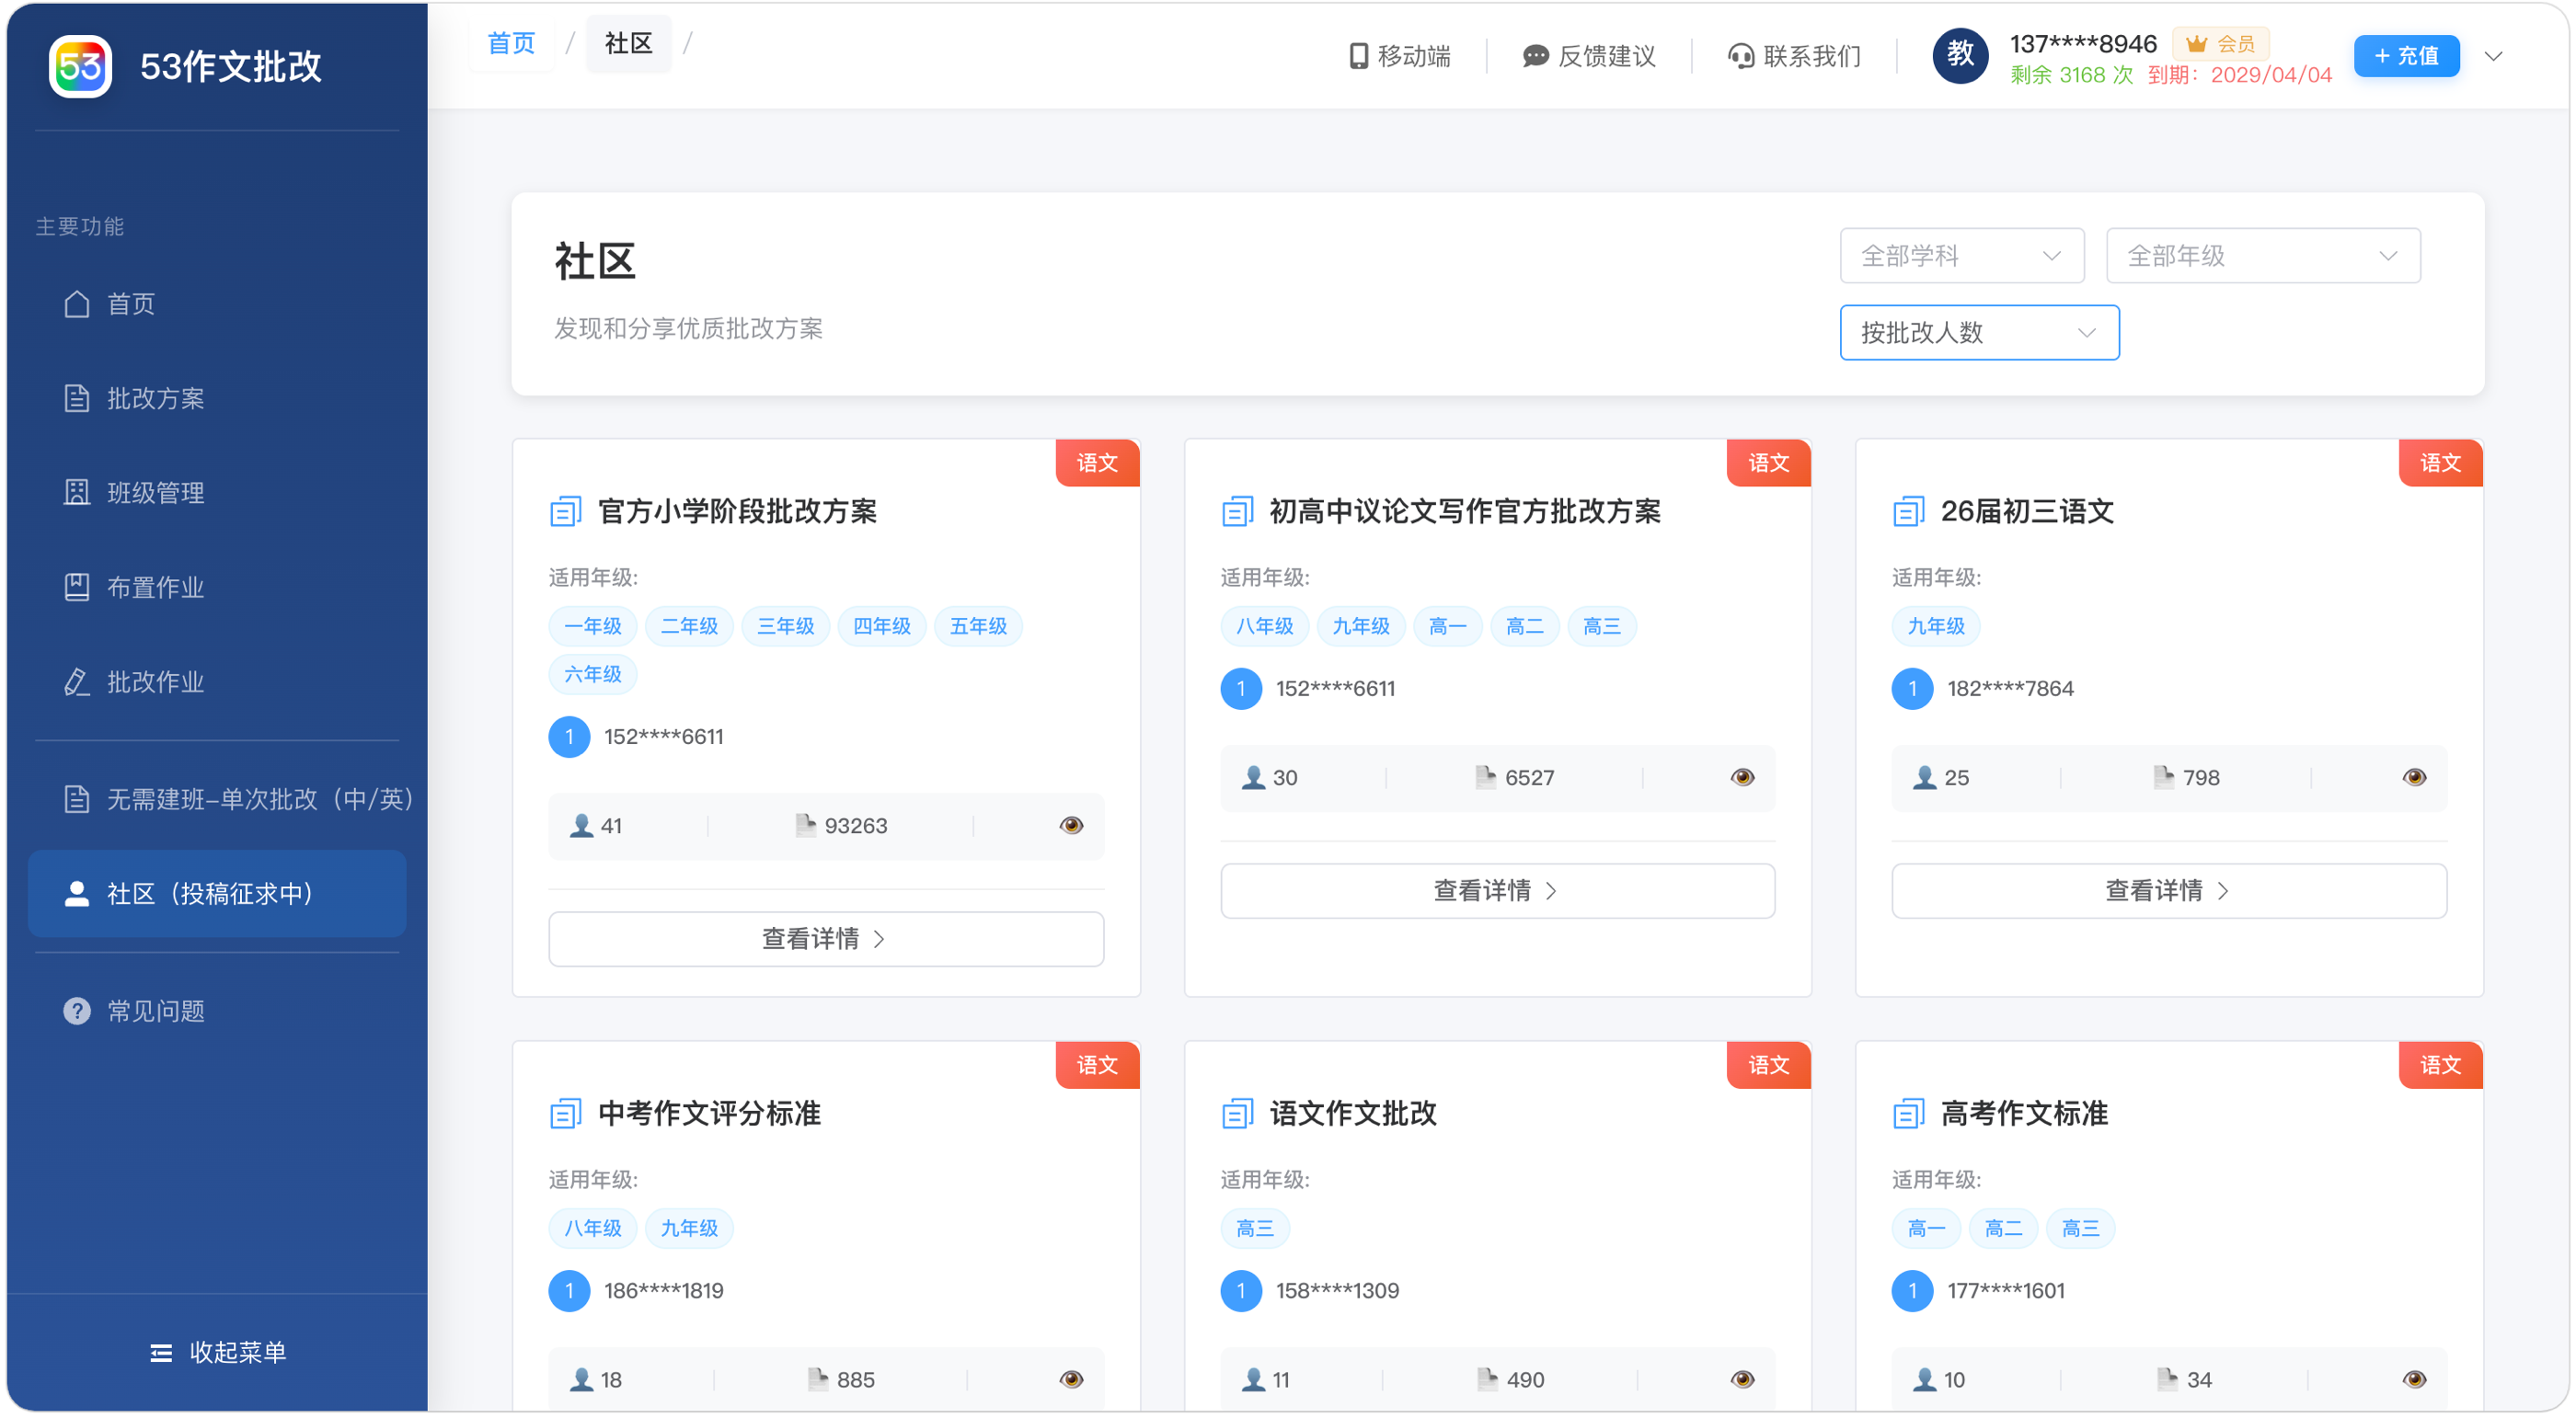Viewport: 2576px width, 1418px height.
Task: Click the scheme icon beside 中考作文评分标准
Action: [566, 1114]
